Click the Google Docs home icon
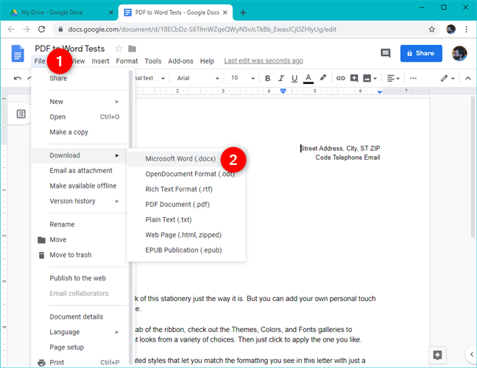477x368 pixels. [18, 54]
